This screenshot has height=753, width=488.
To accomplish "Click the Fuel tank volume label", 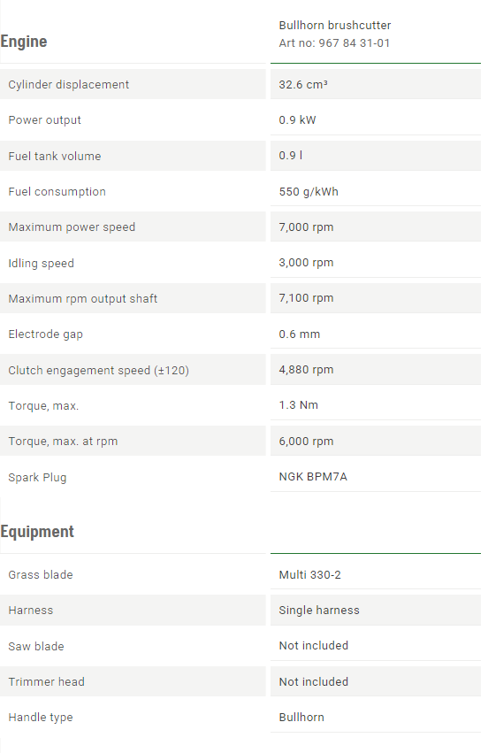I will click(x=55, y=156).
